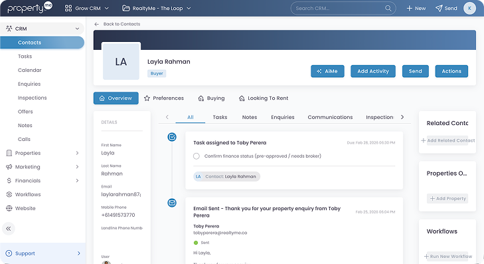Click the PropertyMe logo
The image size is (484, 264).
pyautogui.click(x=30, y=7)
